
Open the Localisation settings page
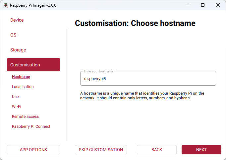coord(23,87)
